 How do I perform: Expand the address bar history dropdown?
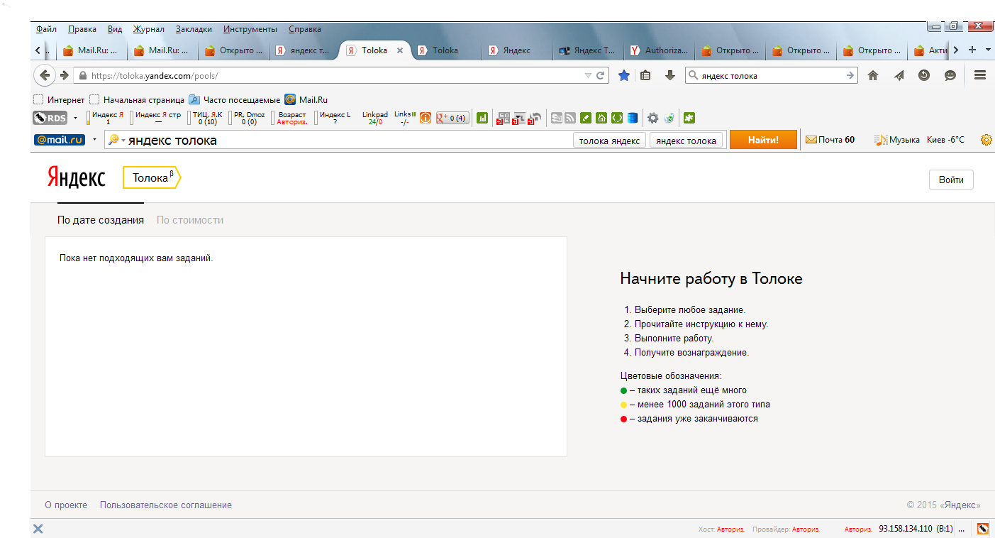pos(588,75)
